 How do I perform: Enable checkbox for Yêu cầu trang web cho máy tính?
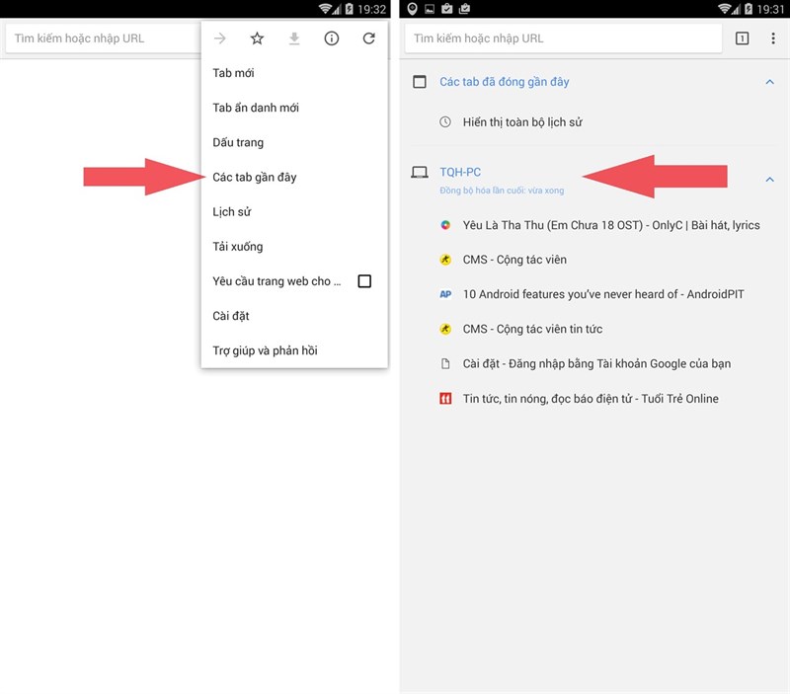366,281
